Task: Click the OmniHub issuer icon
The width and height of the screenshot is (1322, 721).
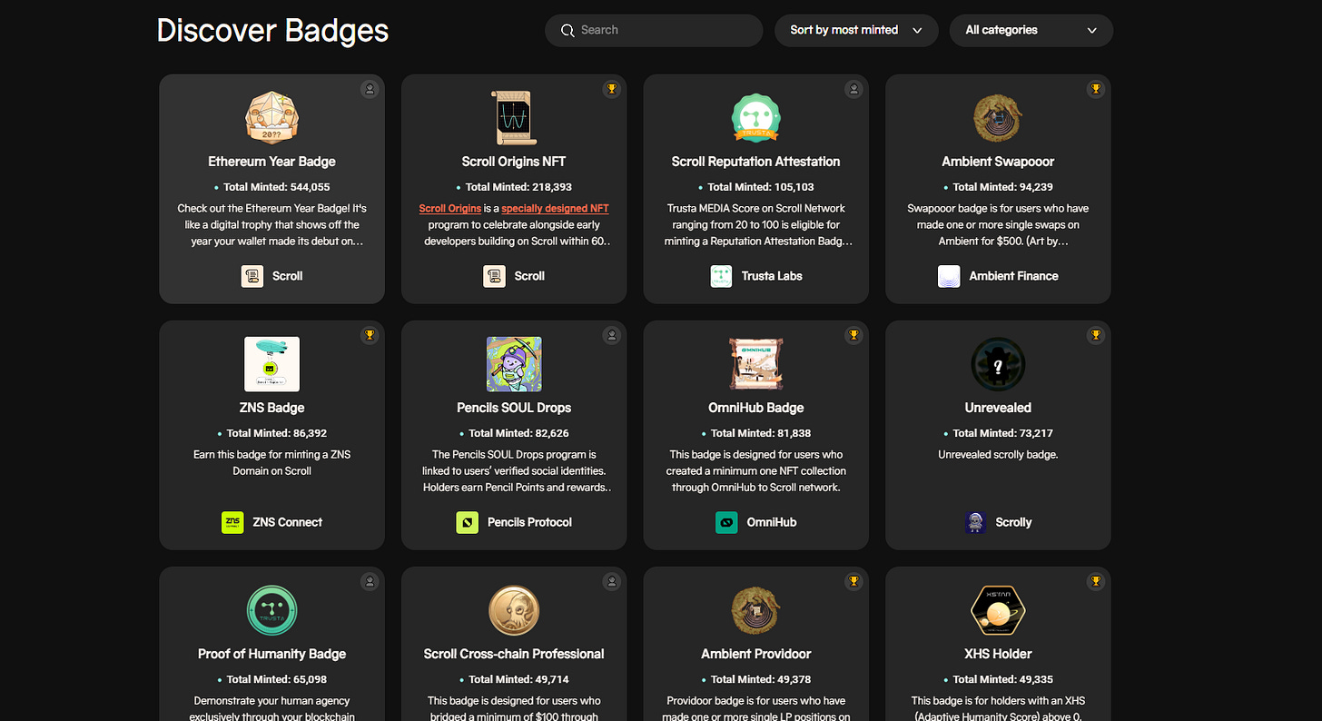Action: click(x=726, y=522)
